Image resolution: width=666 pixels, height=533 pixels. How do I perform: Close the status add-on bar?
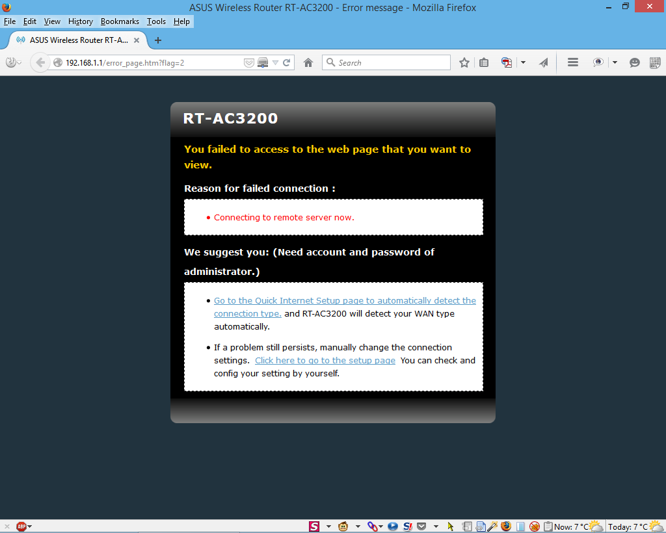(x=7, y=526)
